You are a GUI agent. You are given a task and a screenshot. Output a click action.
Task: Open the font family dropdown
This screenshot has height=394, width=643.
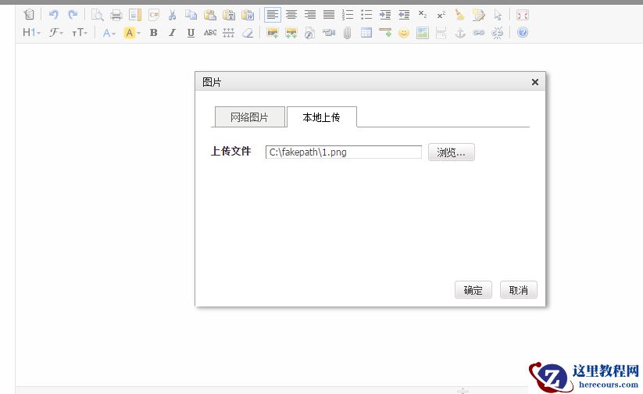[x=56, y=32]
